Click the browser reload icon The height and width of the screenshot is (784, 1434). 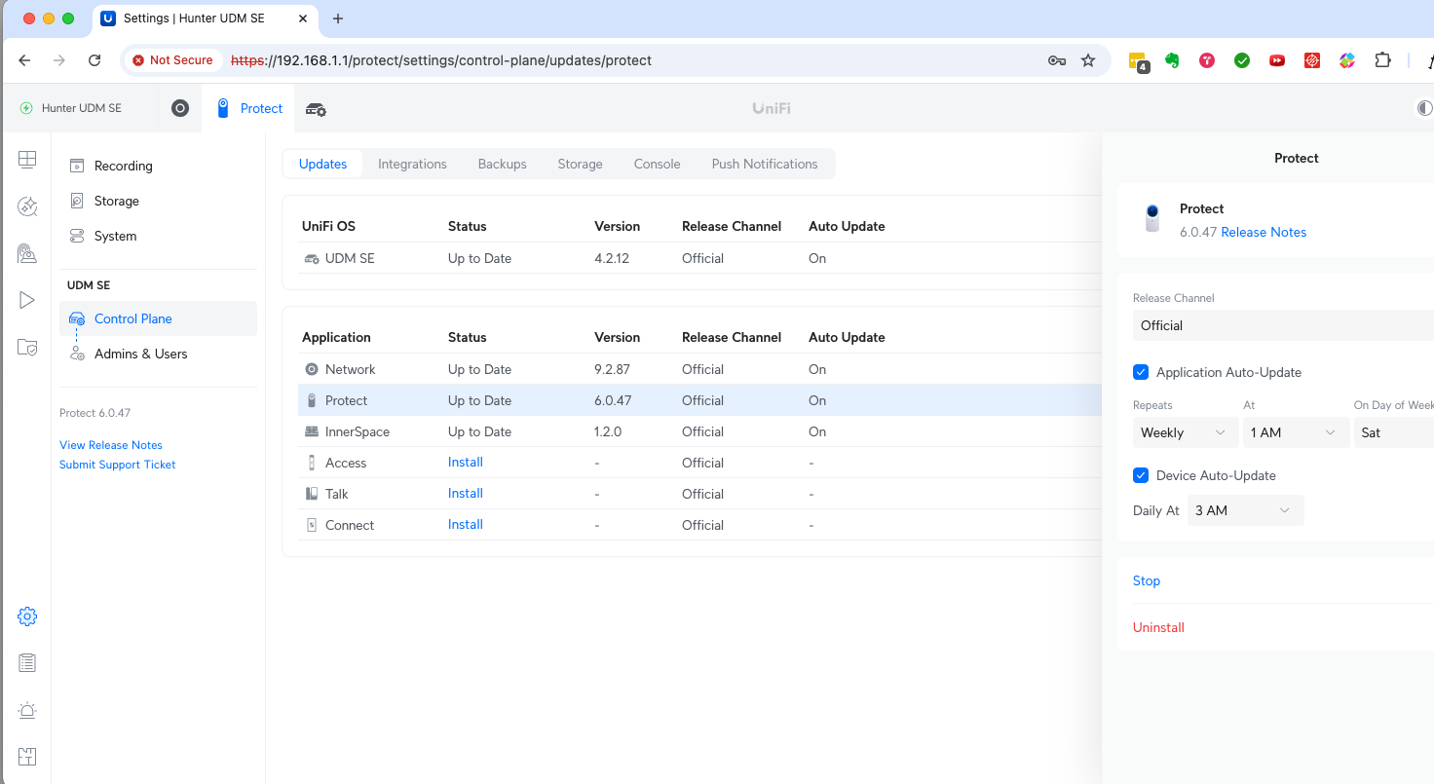94,60
